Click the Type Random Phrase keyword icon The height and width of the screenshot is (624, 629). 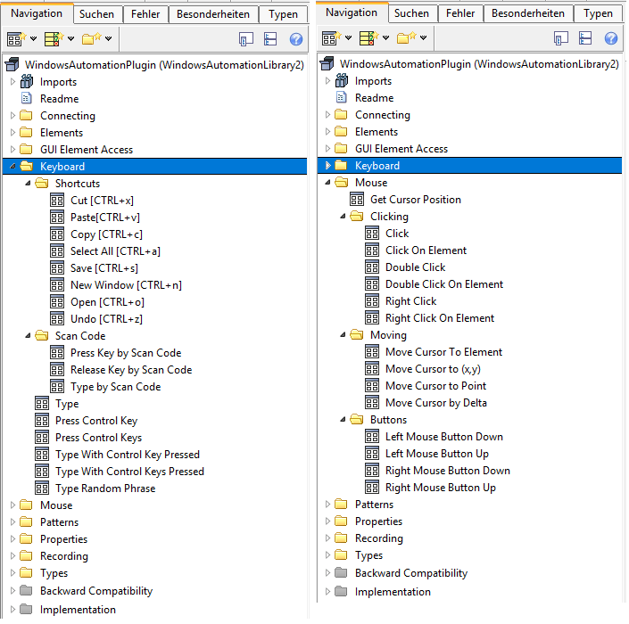click(x=42, y=489)
